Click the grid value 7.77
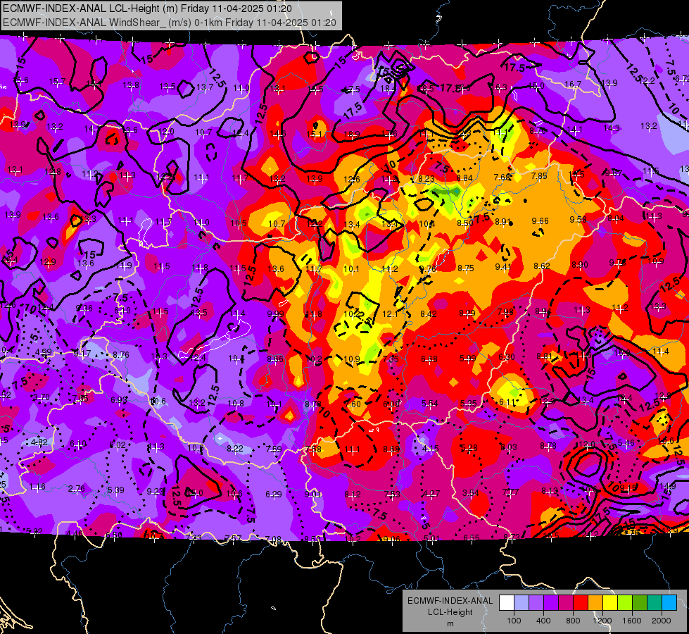The width and height of the screenshot is (689, 634). click(510, 492)
